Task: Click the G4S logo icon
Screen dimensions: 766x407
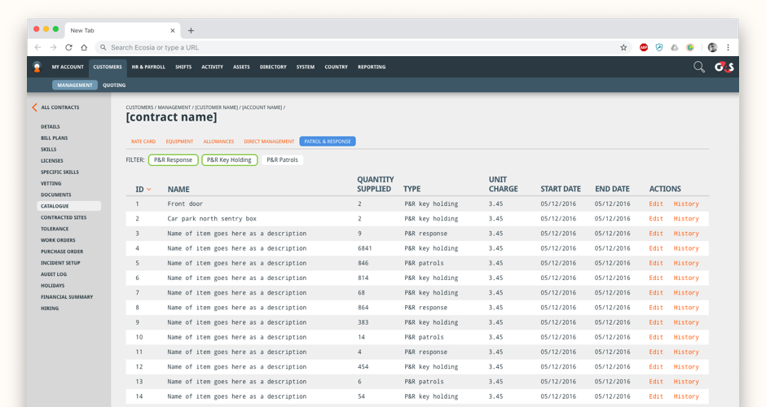Action: pos(724,67)
